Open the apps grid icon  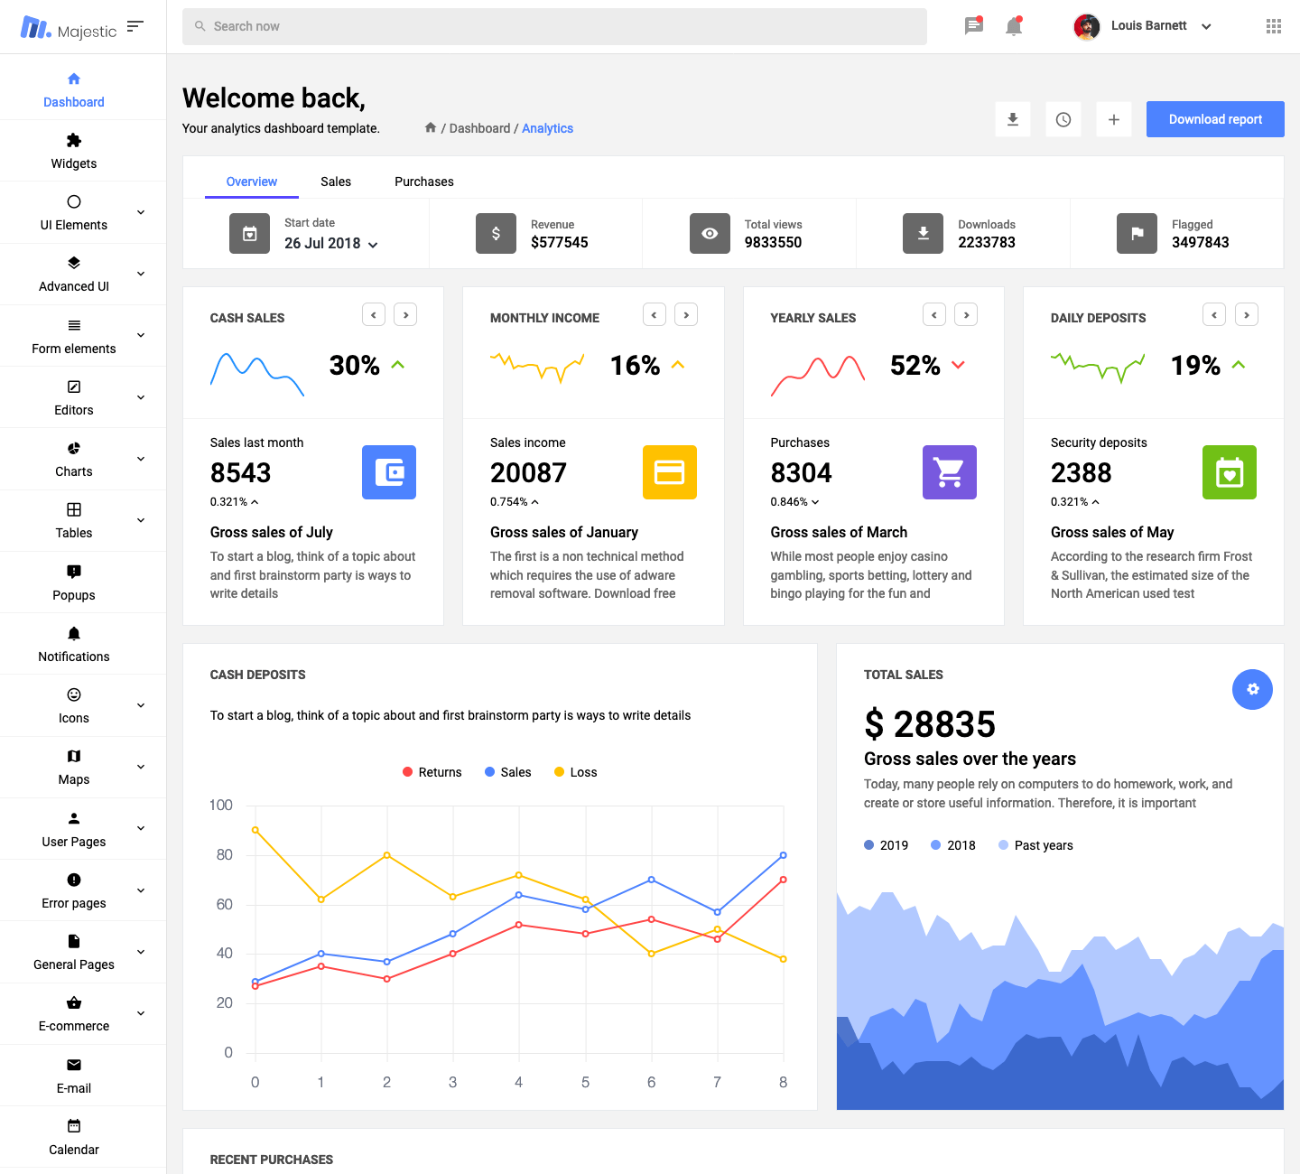1273,26
